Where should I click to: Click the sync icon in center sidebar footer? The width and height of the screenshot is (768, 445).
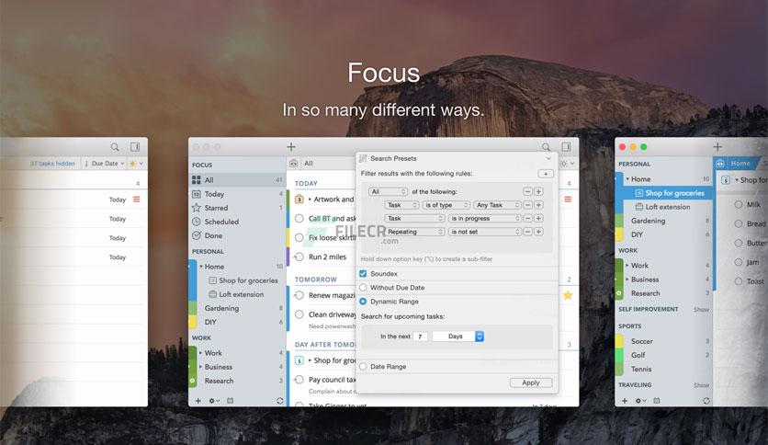pos(279,400)
